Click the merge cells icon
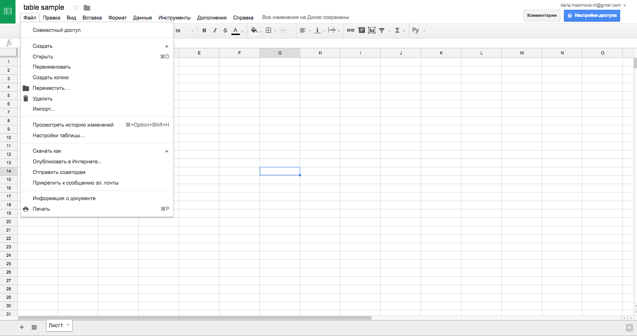Viewport: 637px width, 336px height. point(282,31)
